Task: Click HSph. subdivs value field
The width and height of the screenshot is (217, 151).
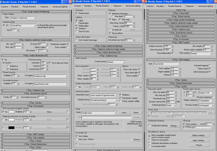Action: (93, 76)
